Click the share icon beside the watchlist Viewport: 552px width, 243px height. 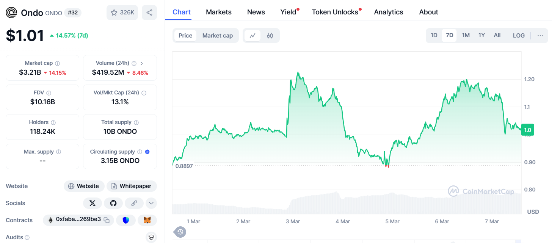149,13
